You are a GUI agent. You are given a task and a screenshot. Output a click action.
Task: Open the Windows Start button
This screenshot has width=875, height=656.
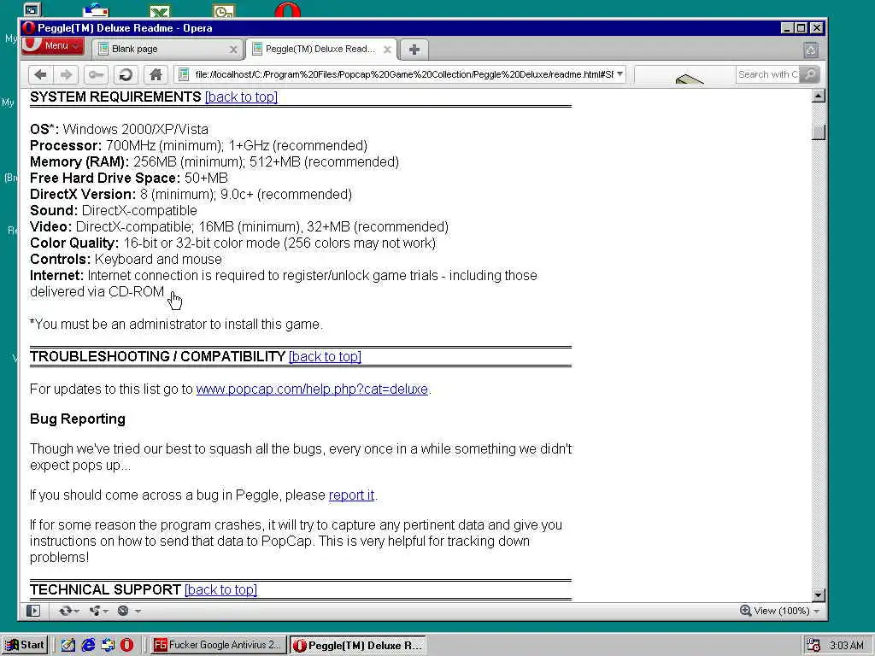pyautogui.click(x=25, y=645)
